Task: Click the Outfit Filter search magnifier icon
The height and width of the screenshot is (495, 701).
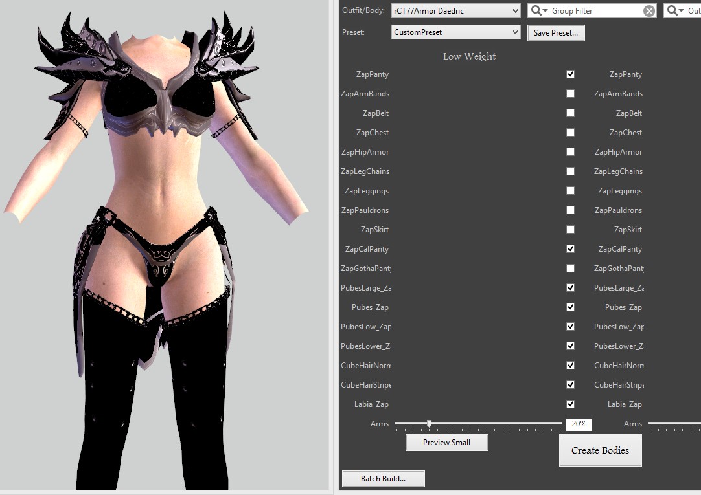Action: (x=675, y=10)
